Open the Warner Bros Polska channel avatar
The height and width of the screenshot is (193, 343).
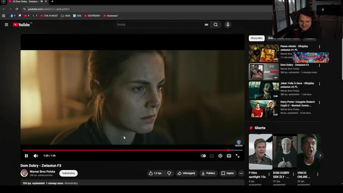pos(24,173)
